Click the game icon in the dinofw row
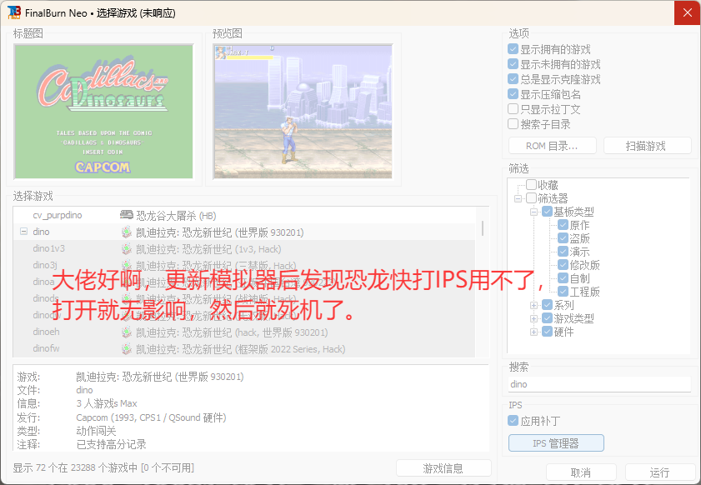 (x=127, y=348)
